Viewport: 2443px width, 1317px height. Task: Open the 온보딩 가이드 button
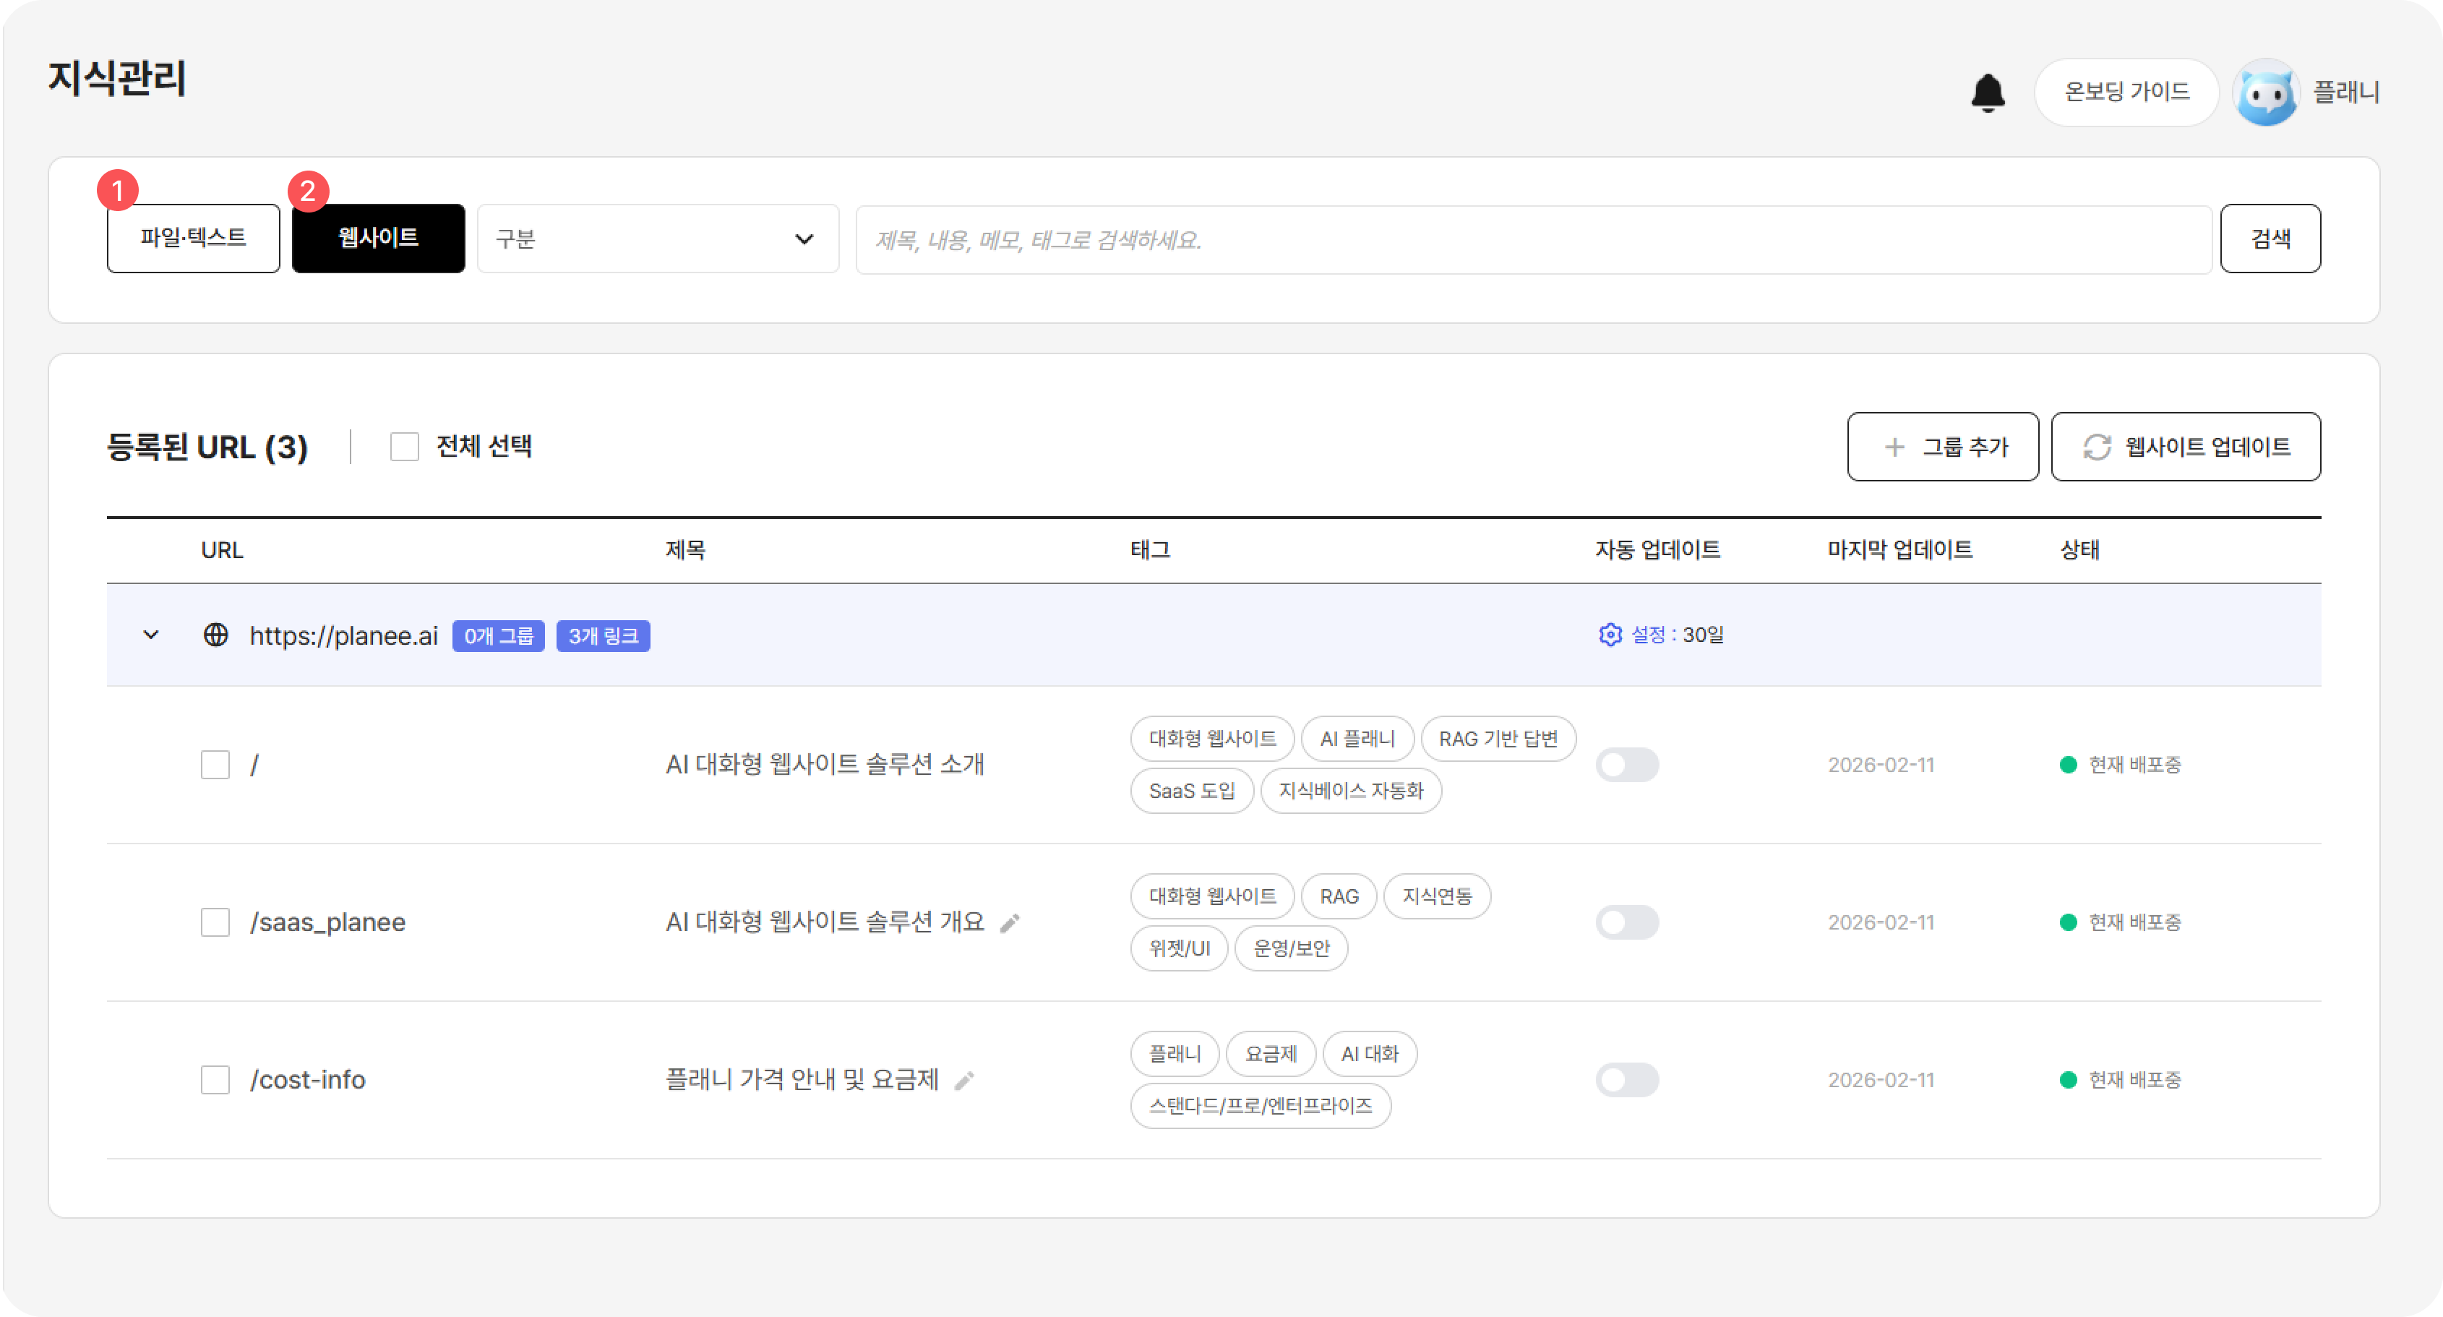(2126, 92)
